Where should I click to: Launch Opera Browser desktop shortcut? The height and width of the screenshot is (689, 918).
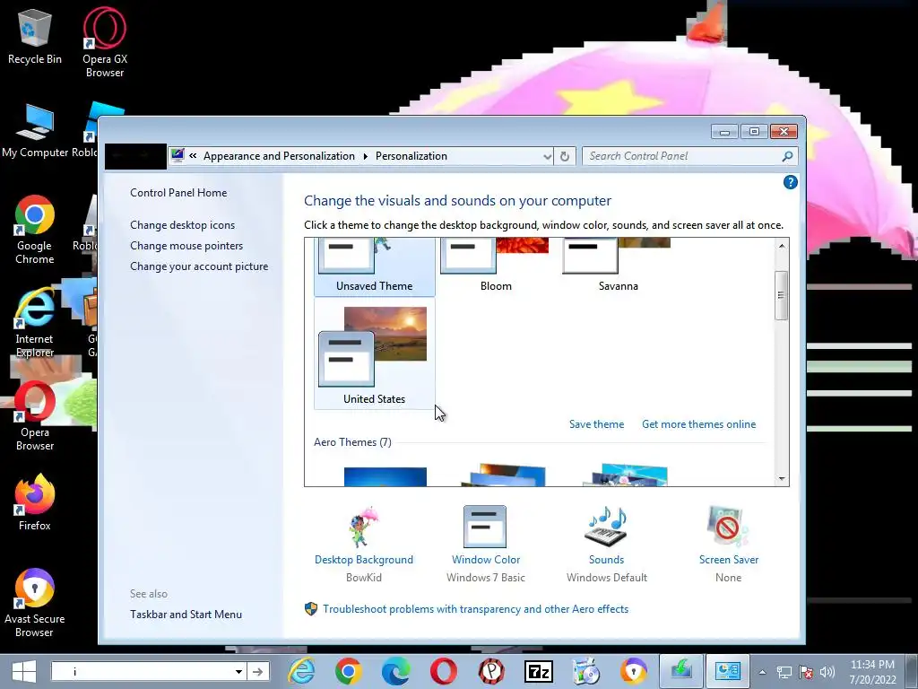pos(35,416)
